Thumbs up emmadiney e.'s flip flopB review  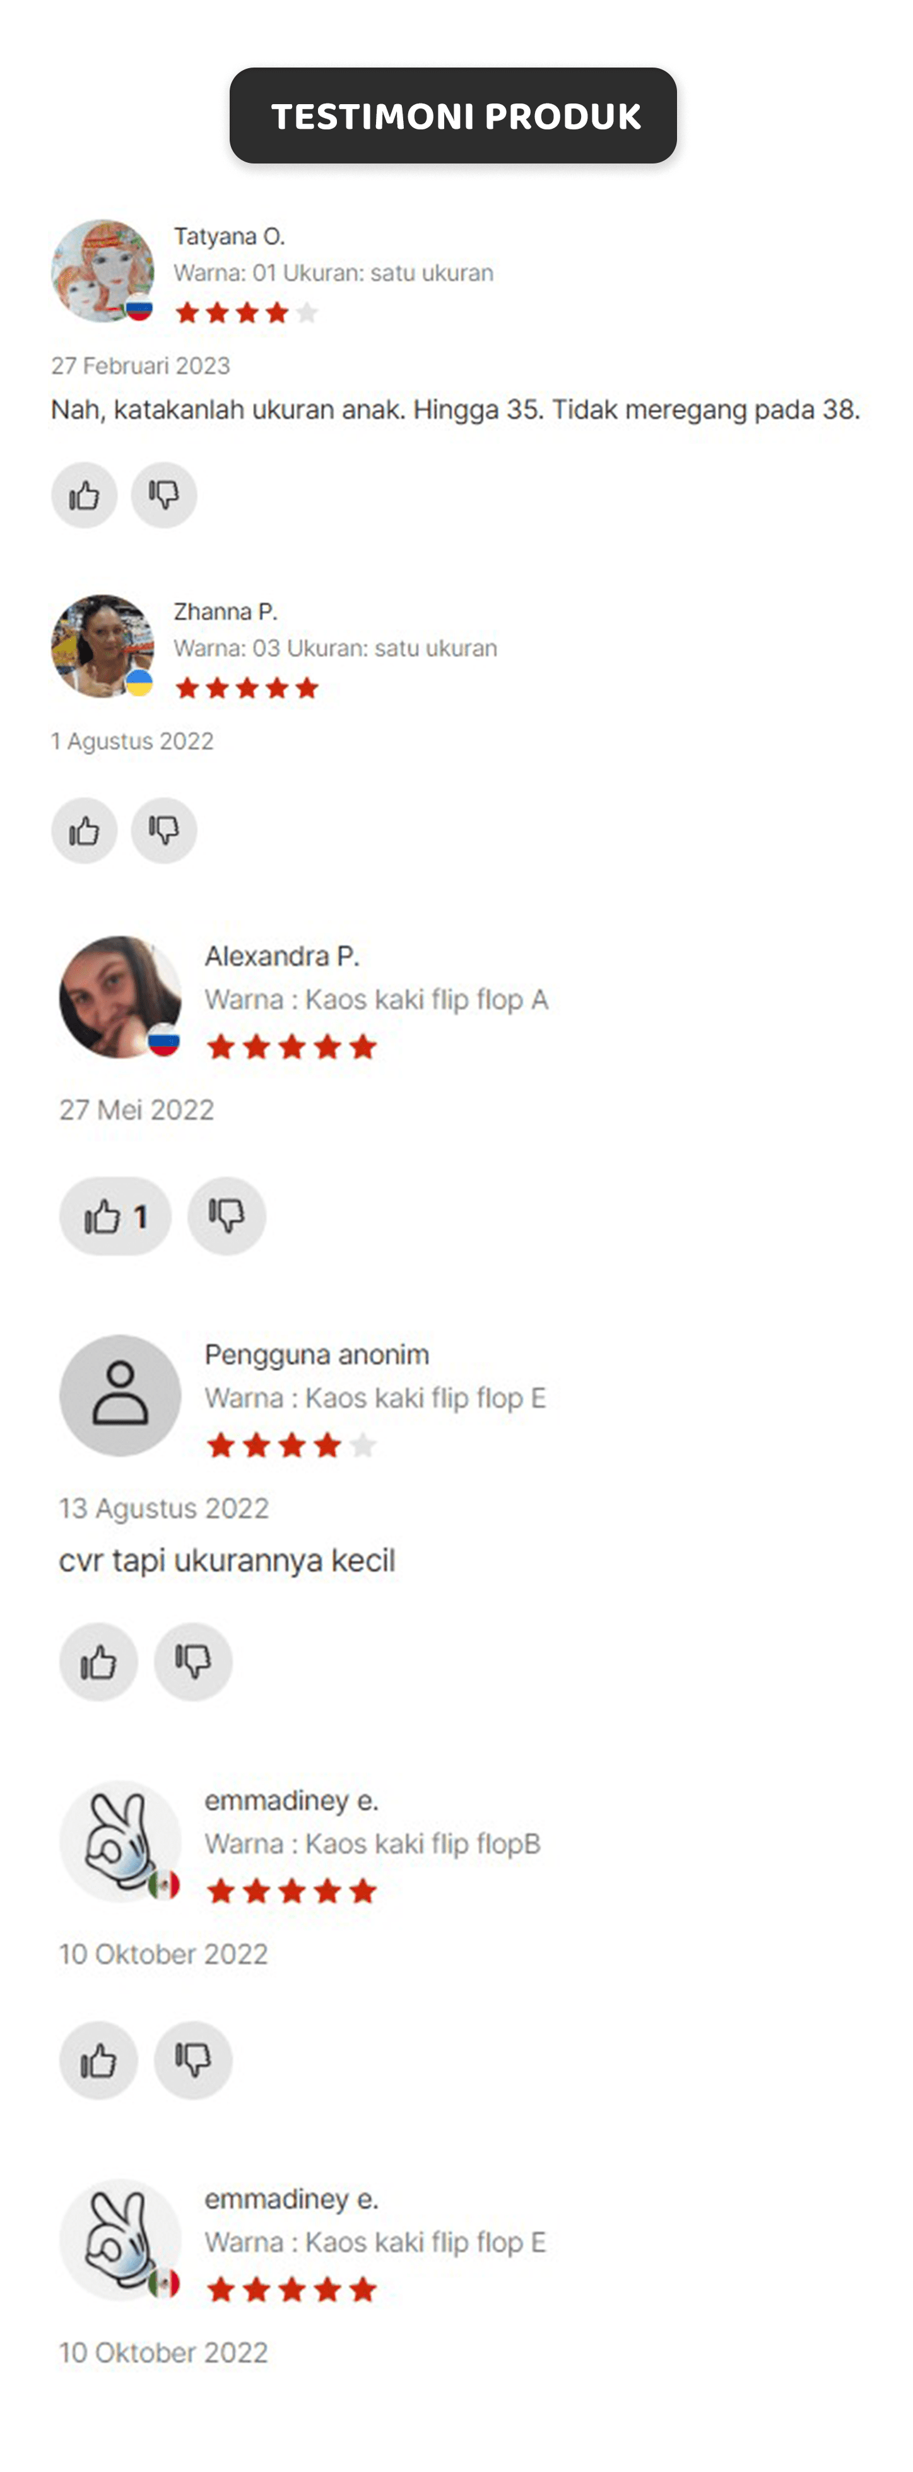click(x=99, y=2060)
